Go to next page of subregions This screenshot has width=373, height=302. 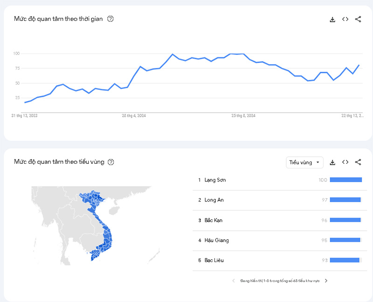coord(326,281)
